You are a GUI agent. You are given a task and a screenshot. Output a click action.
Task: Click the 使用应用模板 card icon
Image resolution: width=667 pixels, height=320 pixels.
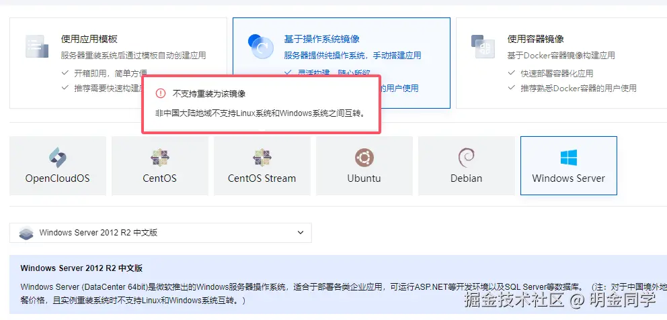[x=37, y=46]
